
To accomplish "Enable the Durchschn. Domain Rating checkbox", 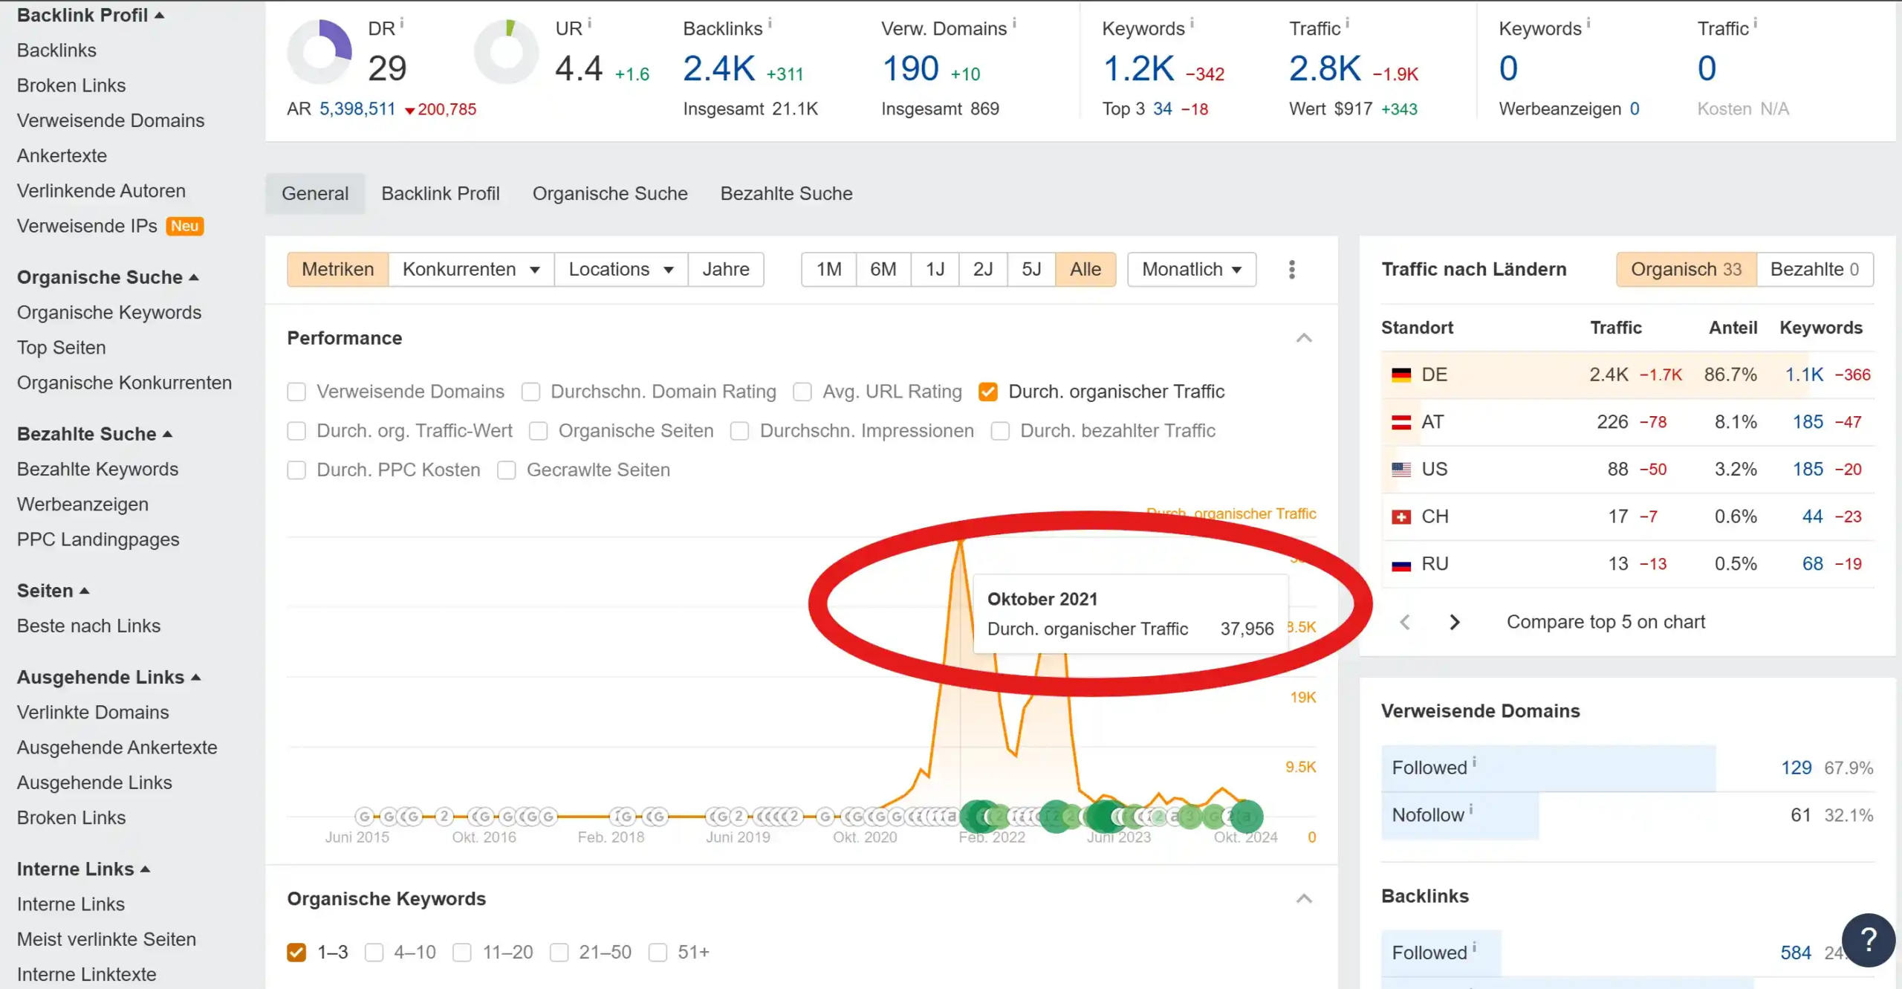I will tap(530, 392).
